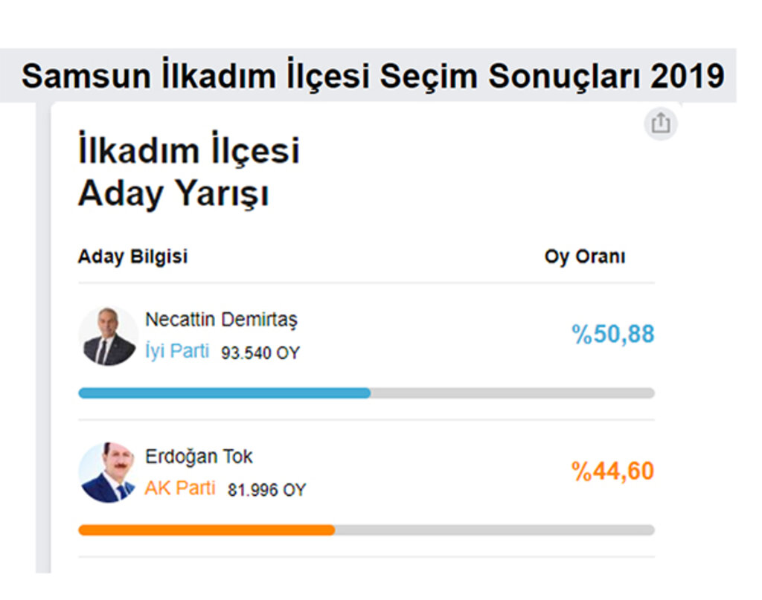Click the gray remainder of İyi Parti bar

(513, 393)
